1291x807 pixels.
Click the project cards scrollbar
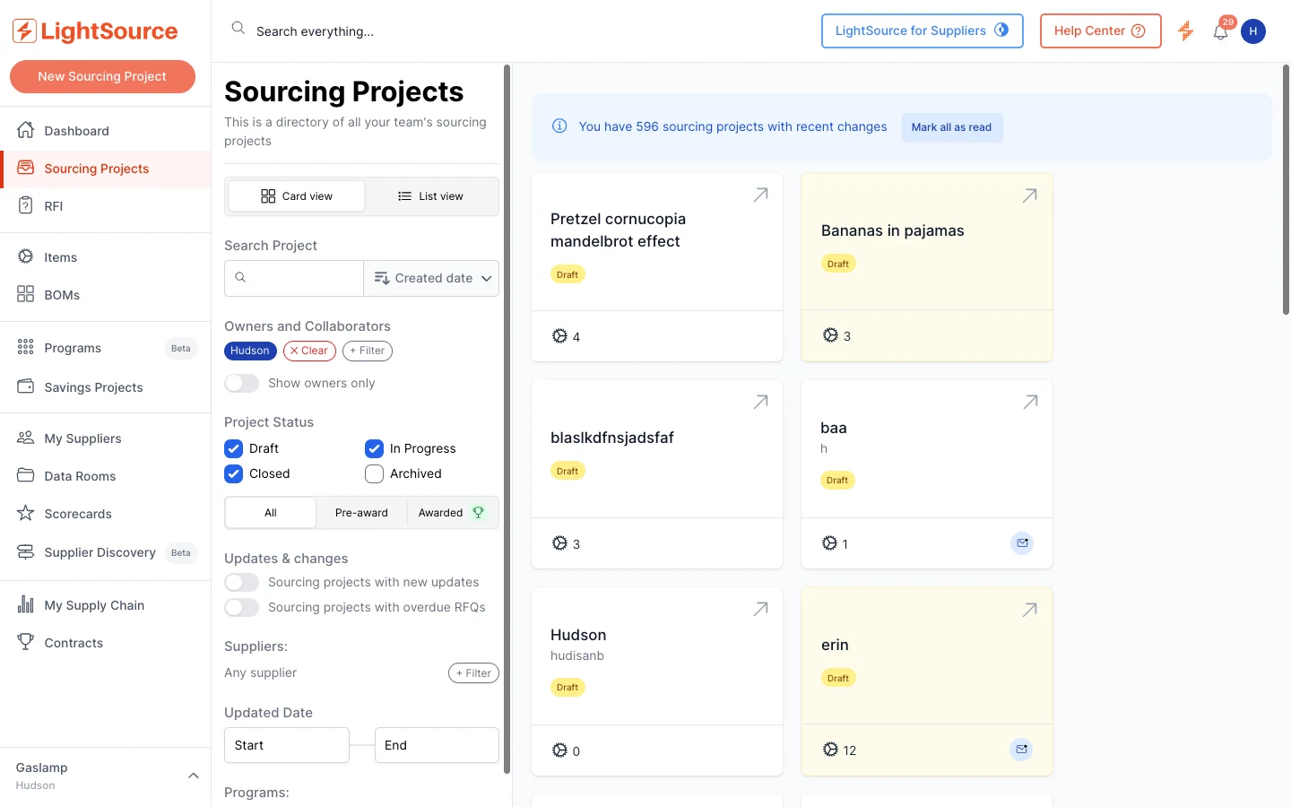click(x=1286, y=189)
